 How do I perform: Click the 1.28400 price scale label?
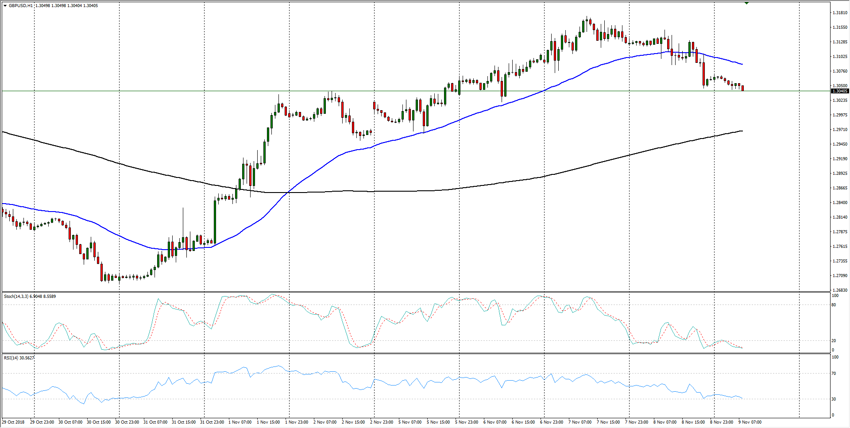tap(840, 203)
